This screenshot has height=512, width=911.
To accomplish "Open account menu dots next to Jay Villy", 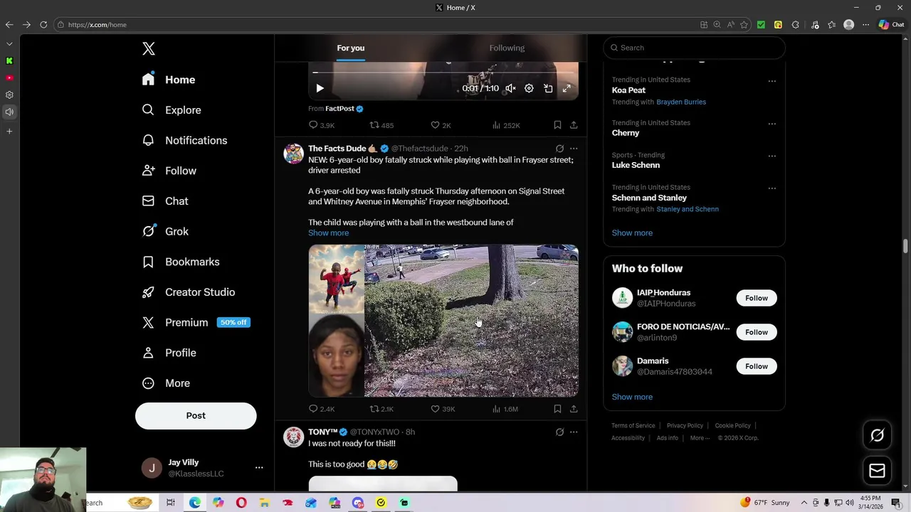I will 259,468.
